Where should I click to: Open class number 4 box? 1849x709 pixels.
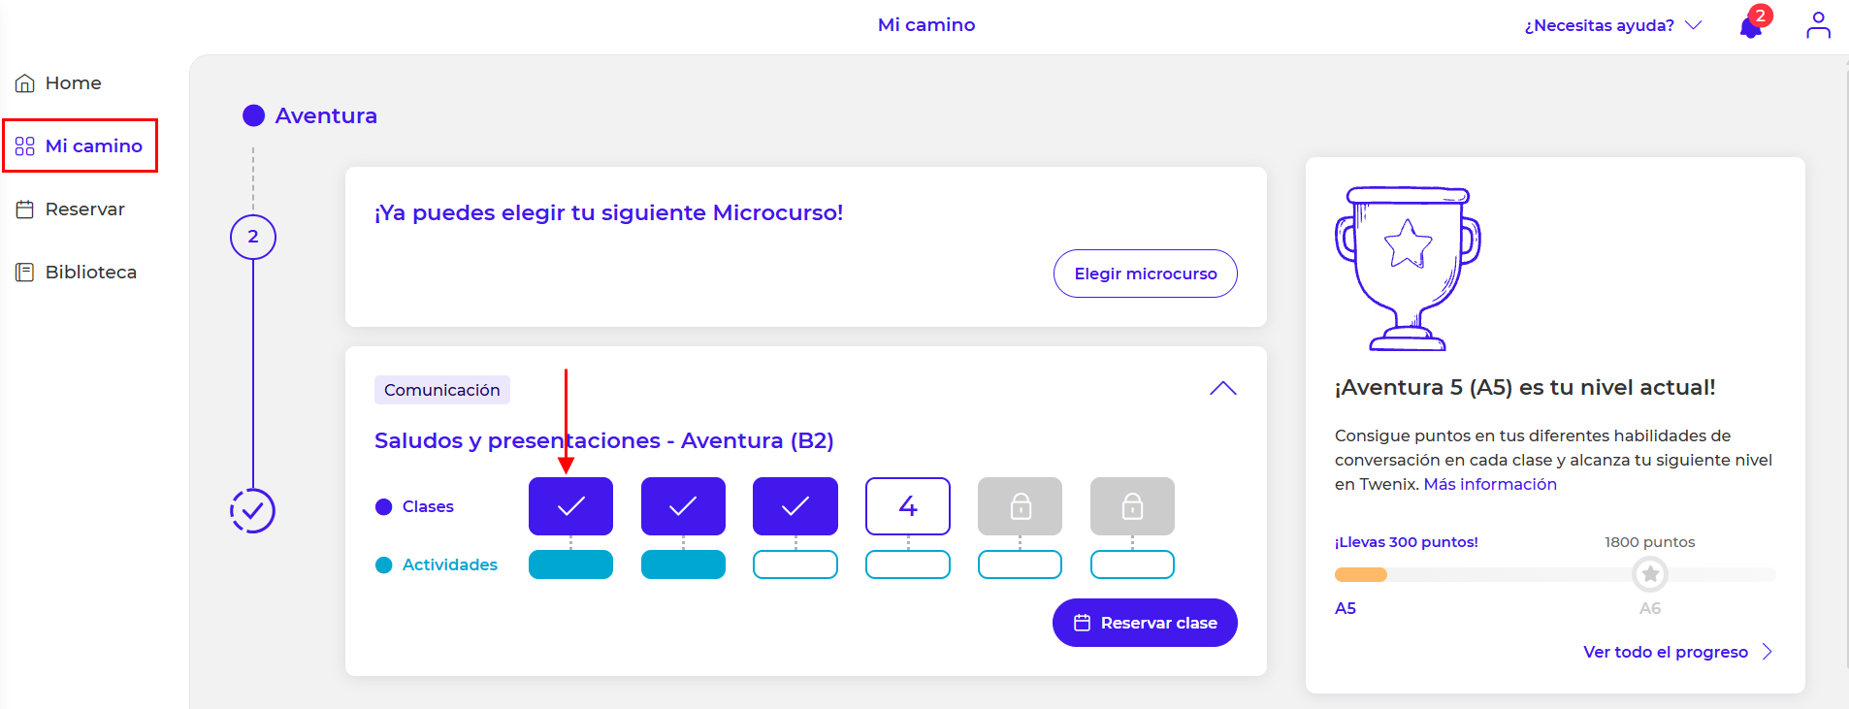(907, 506)
